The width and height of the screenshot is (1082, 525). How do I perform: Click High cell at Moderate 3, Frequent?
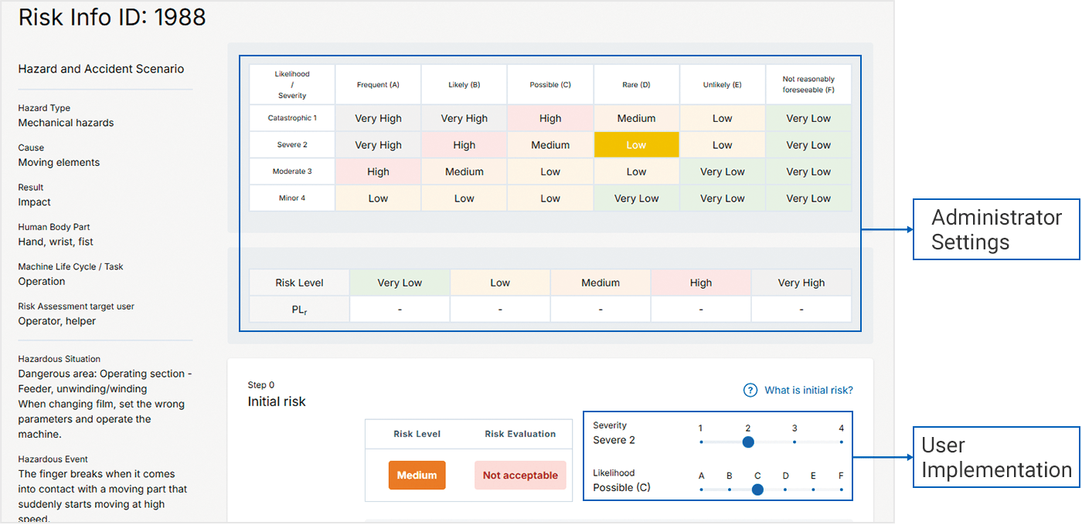click(x=378, y=171)
